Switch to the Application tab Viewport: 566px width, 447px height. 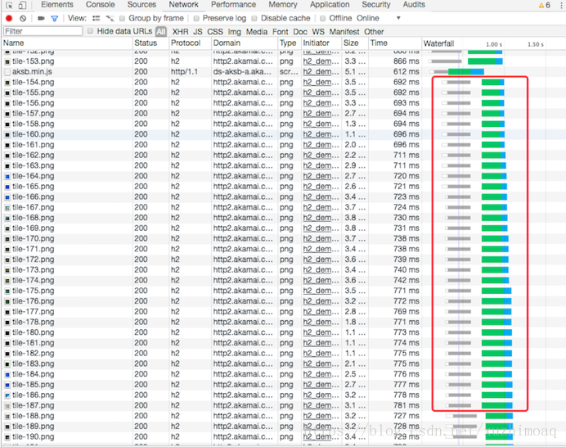click(330, 5)
